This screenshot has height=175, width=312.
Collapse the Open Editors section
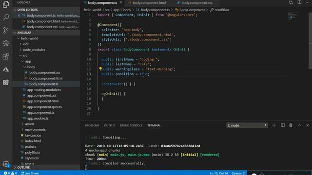coord(15,10)
